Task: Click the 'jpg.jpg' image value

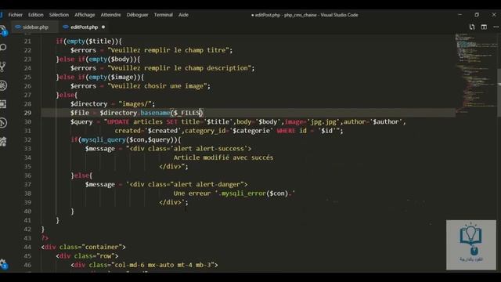Action: [324, 122]
